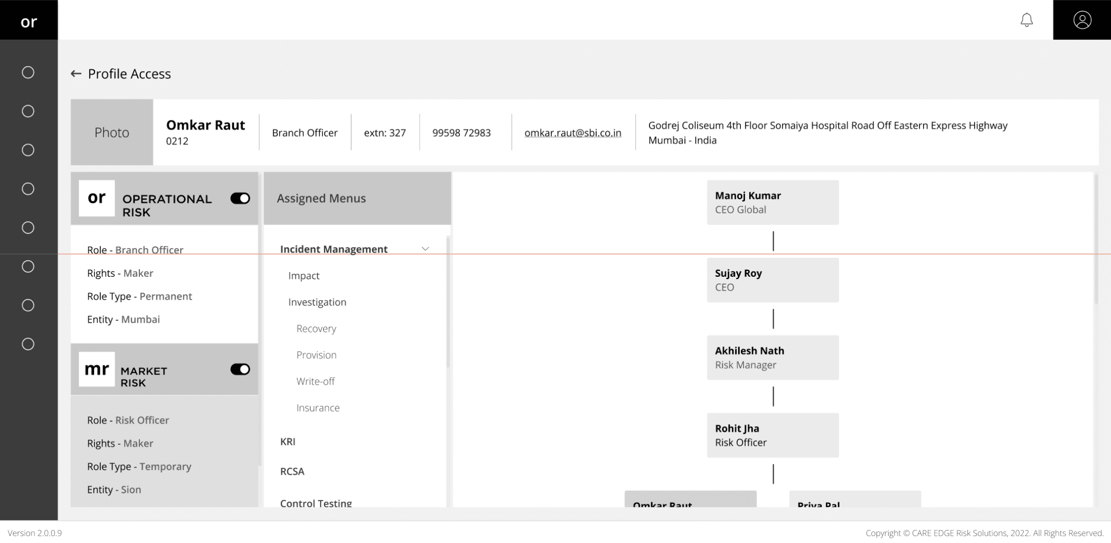This screenshot has width=1111, height=543.
Task: Open the notifications bell
Action: [x=1027, y=20]
